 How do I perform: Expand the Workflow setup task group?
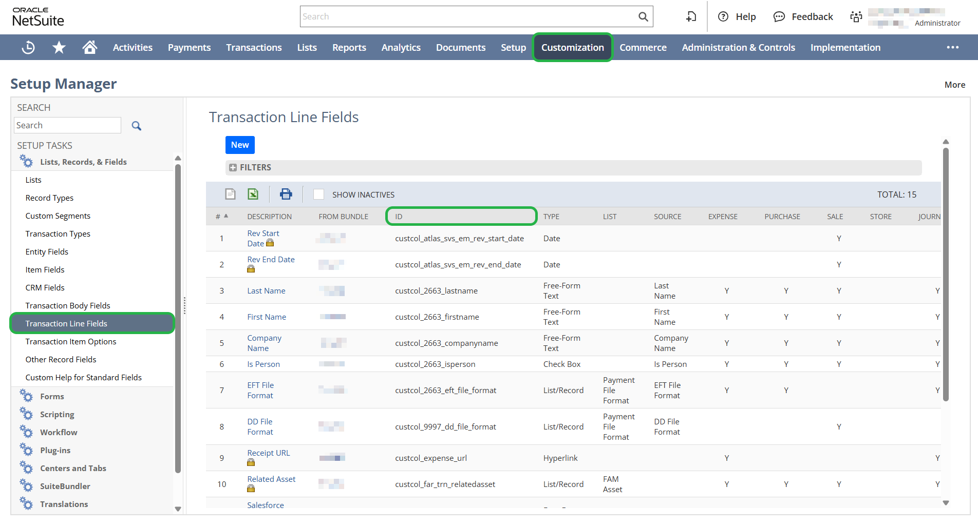[x=59, y=432]
